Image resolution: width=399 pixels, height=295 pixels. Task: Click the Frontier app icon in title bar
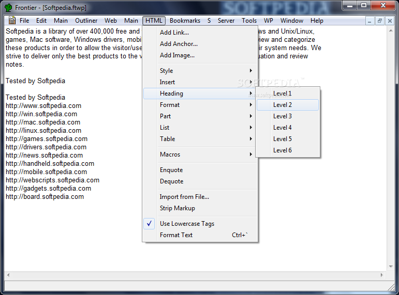8,8
